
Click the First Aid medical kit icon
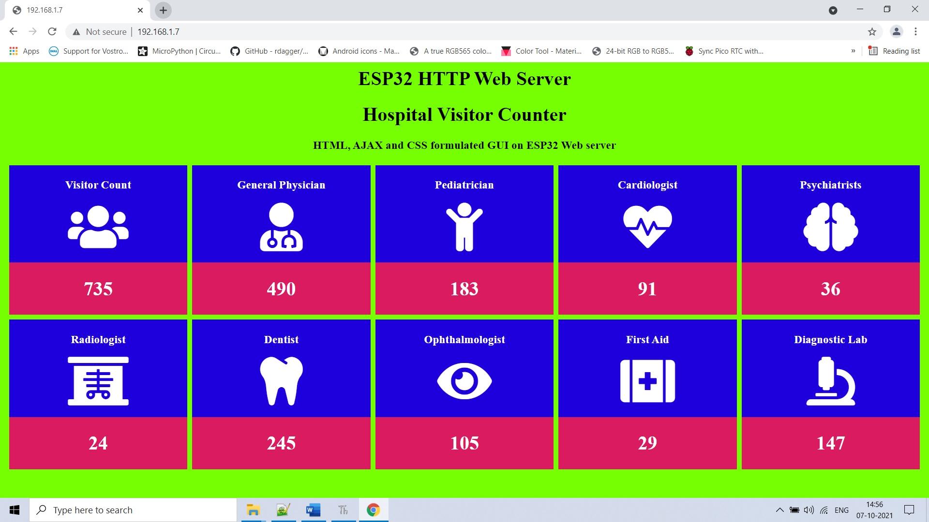[647, 380]
